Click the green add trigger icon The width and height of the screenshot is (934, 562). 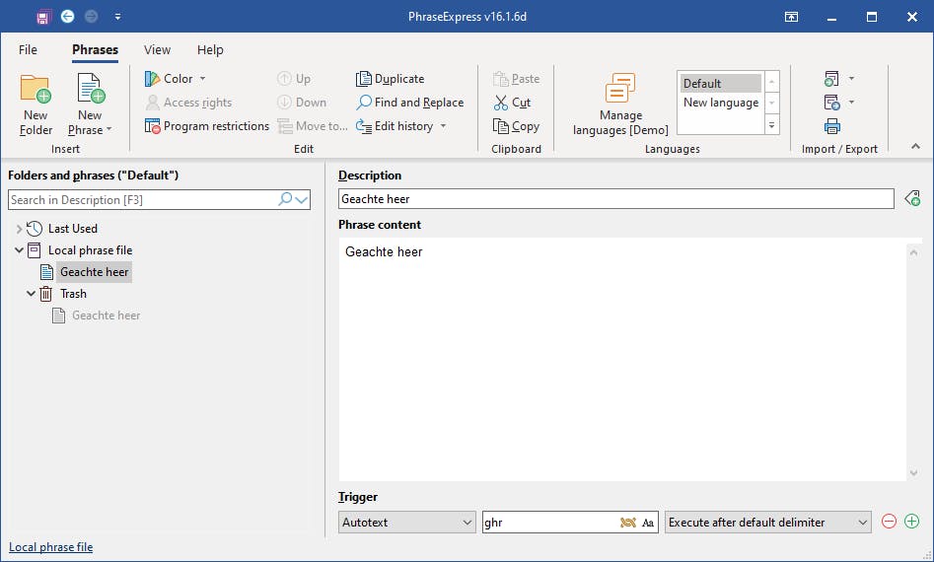[911, 523]
